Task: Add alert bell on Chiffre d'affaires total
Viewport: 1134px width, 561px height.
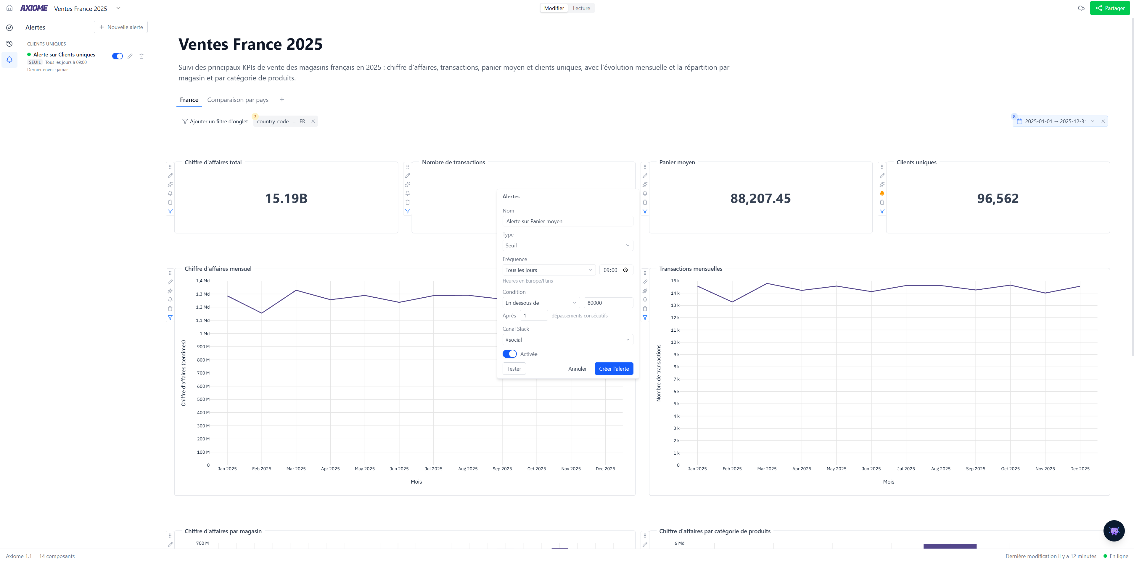Action: click(x=170, y=193)
